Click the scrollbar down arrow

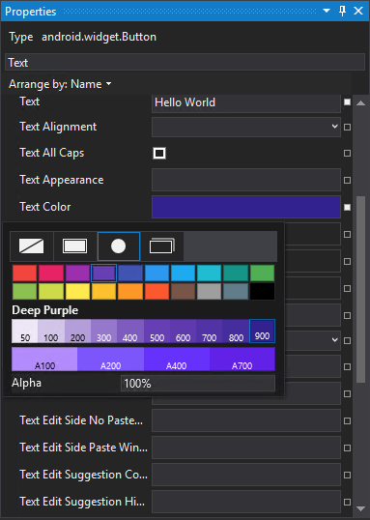360,508
